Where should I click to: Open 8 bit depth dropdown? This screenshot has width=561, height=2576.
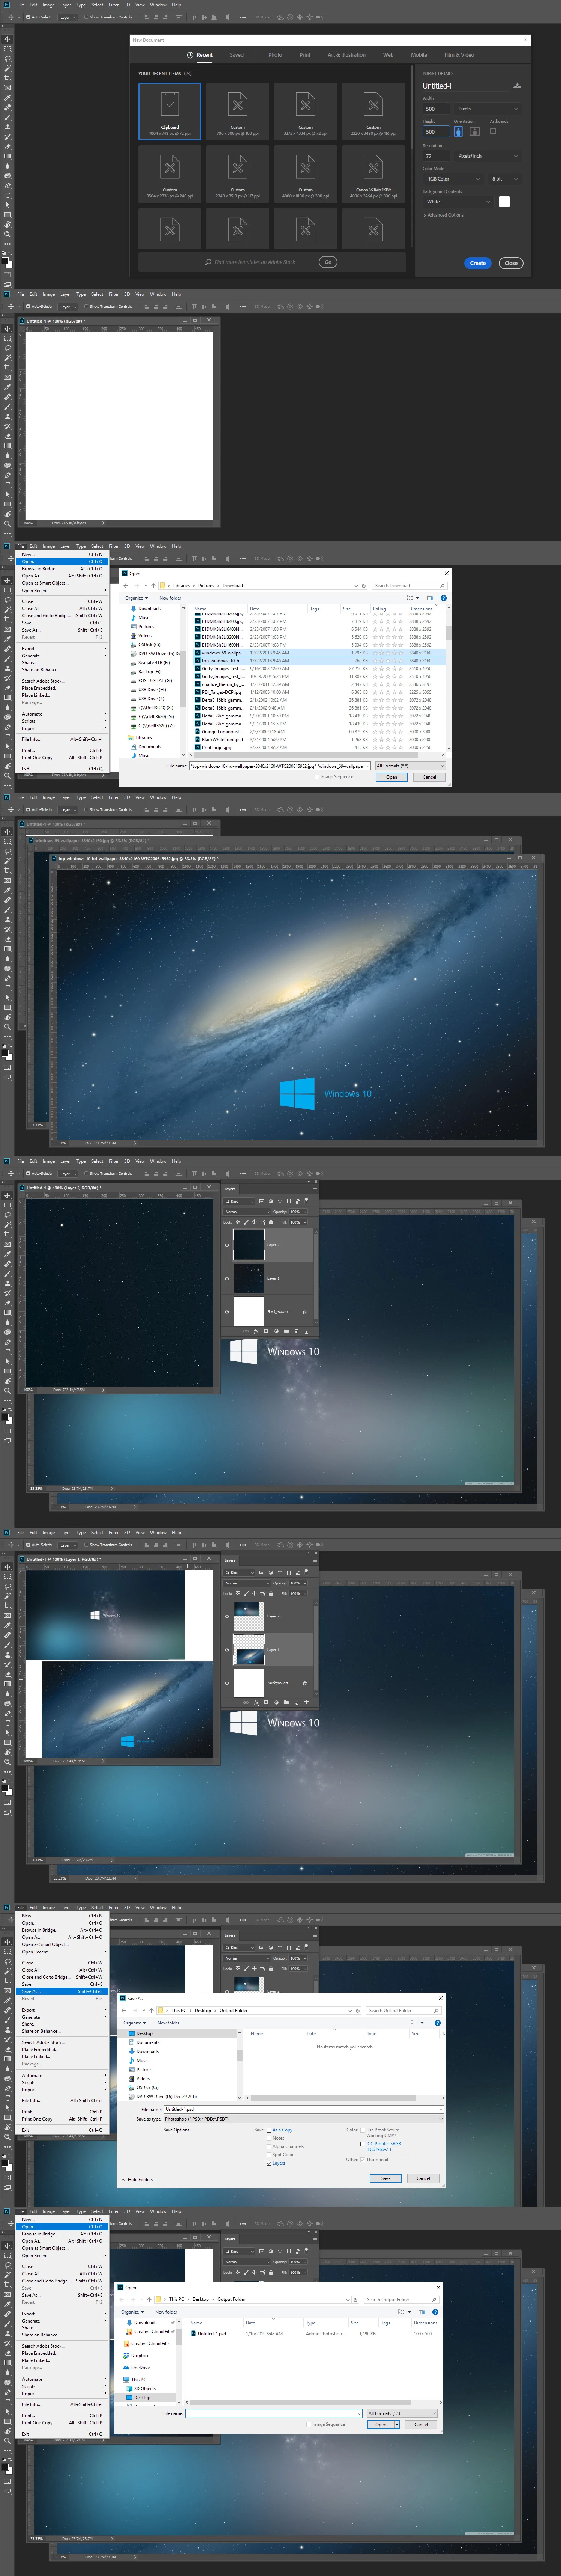coord(505,179)
